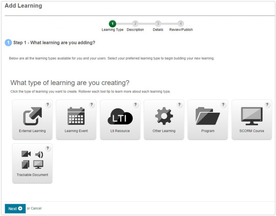Show help tip for SCORM Course
The height and width of the screenshot is (216, 276).
(x=267, y=105)
